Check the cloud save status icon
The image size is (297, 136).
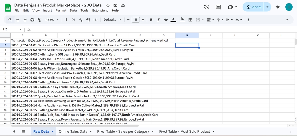click(x=123, y=6)
